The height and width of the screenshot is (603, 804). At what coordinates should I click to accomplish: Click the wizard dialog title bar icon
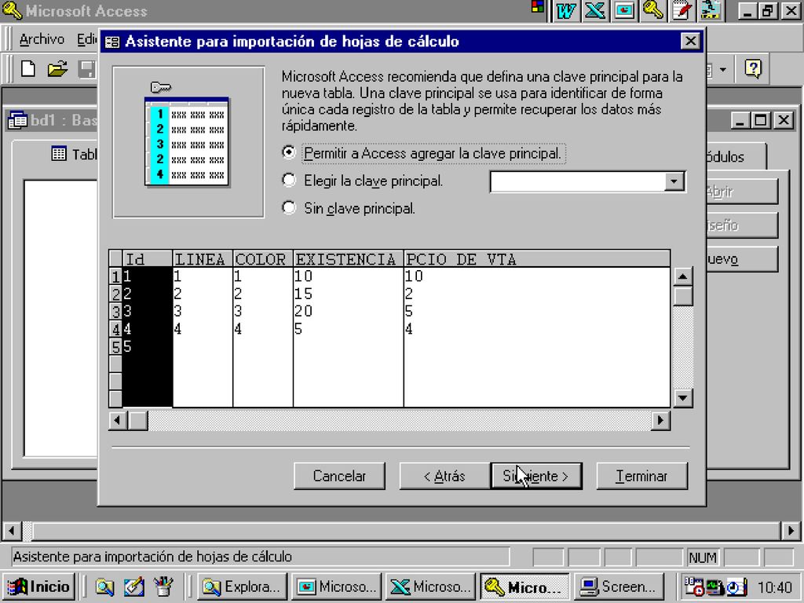pos(112,42)
